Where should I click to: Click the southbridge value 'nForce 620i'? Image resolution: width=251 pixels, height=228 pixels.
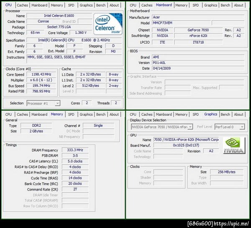pos(198,36)
